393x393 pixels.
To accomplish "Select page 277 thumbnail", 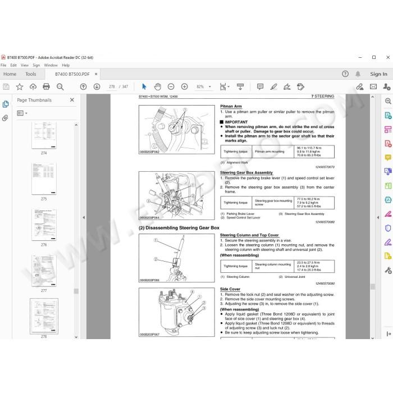I will point(44,271).
